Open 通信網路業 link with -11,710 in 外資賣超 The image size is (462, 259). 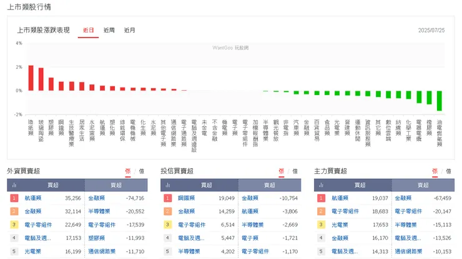(102, 251)
